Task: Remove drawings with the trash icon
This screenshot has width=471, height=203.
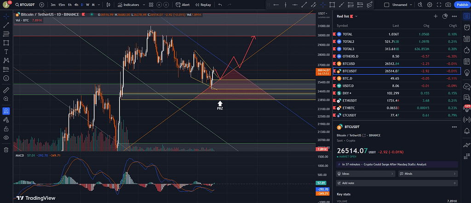Action: pos(6,149)
